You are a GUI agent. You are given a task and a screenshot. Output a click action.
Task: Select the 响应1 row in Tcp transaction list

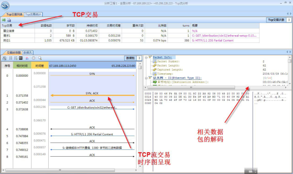130,40
